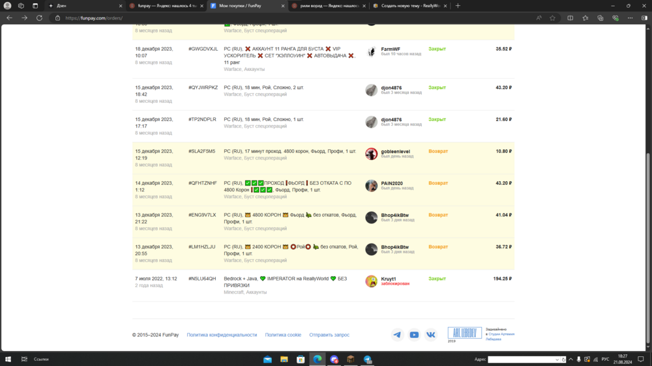Image resolution: width=652 pixels, height=366 pixels.
Task: Switch to funpay Яндекс search tab
Action: [167, 6]
